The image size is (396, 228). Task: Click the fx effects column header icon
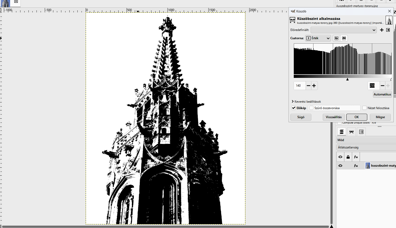click(x=356, y=157)
